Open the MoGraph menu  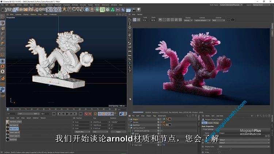tap(58, 5)
